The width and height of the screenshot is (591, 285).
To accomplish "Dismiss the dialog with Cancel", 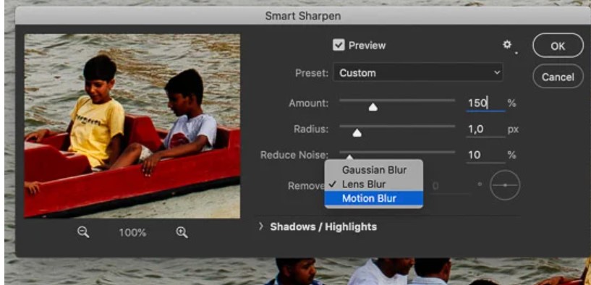I will 558,77.
